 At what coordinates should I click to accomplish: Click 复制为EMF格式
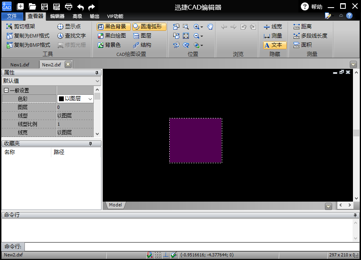click(x=28, y=36)
